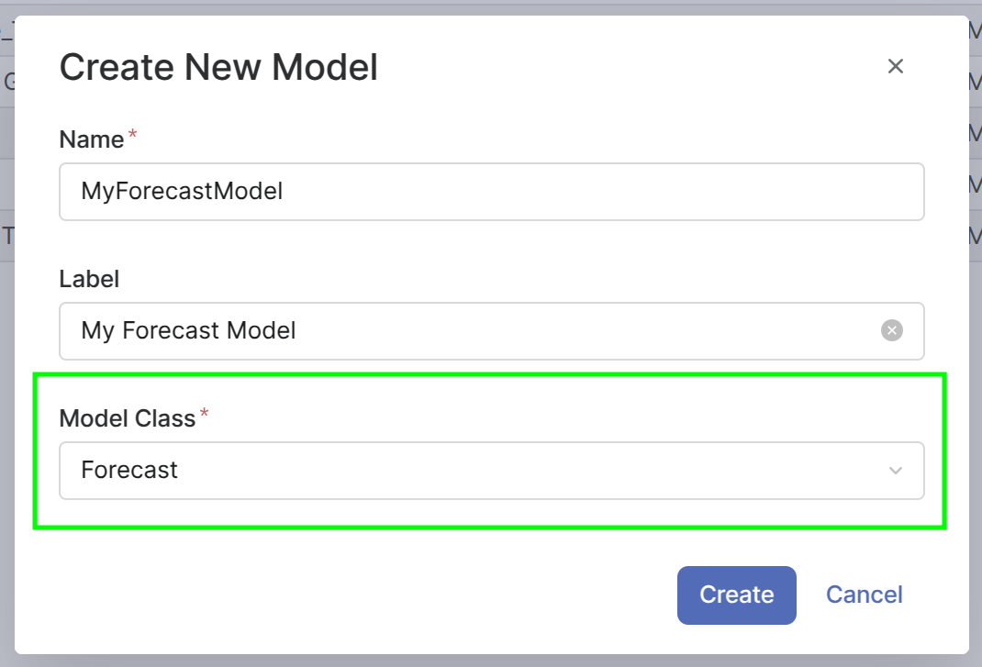Viewport: 982px width, 667px height.
Task: Click the dimmed table column right of dialog
Action: click(x=976, y=367)
